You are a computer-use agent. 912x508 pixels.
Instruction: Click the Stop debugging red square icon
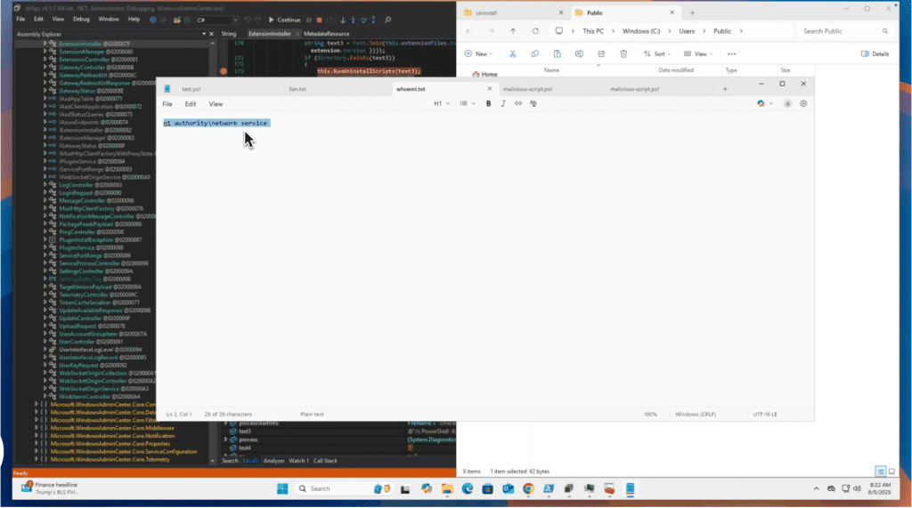pyautogui.click(x=319, y=20)
